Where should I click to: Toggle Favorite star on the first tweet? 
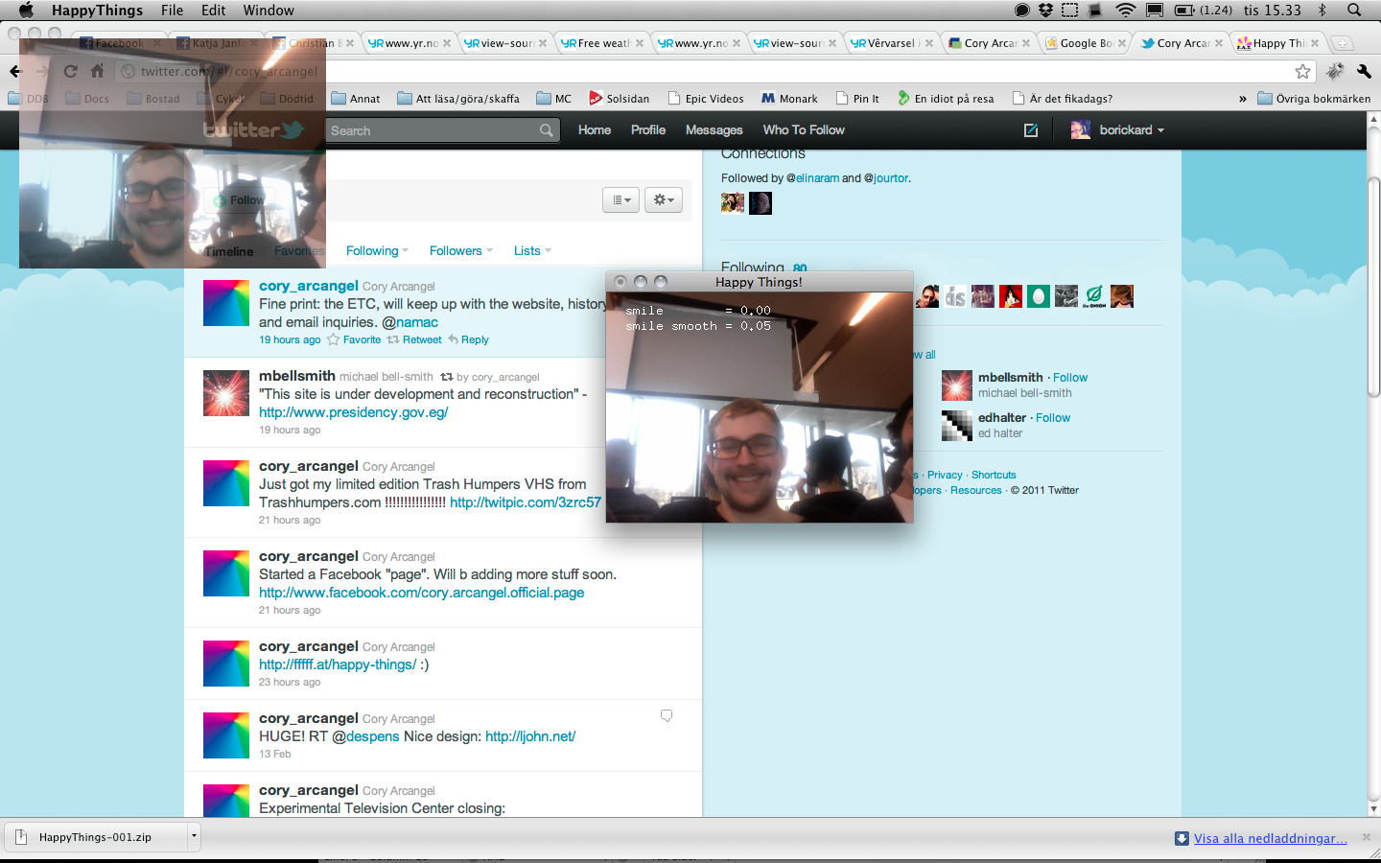click(x=334, y=339)
